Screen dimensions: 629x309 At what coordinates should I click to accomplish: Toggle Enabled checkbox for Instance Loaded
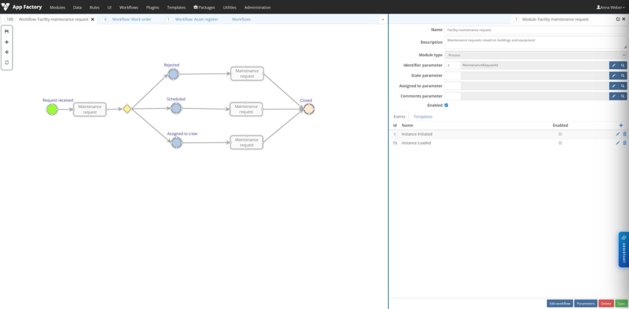pos(560,143)
